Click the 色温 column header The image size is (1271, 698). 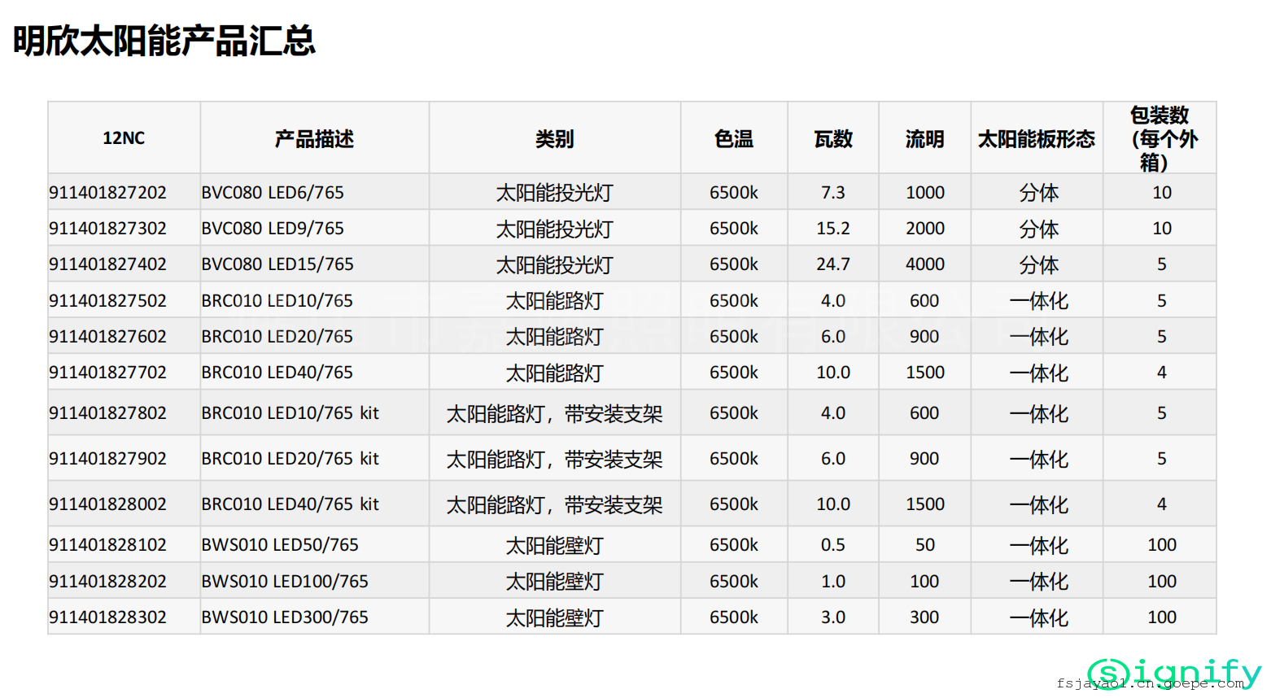point(733,138)
